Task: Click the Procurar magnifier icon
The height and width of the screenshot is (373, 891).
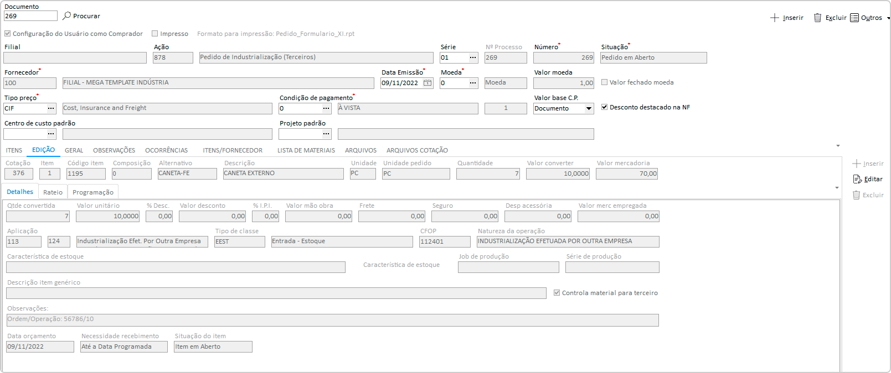Action: 67,16
